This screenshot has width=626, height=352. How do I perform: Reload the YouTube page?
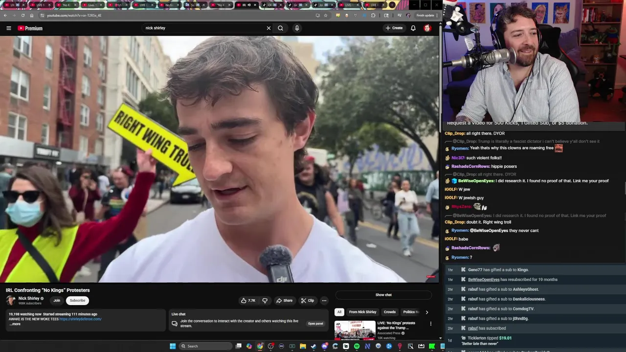[23, 15]
